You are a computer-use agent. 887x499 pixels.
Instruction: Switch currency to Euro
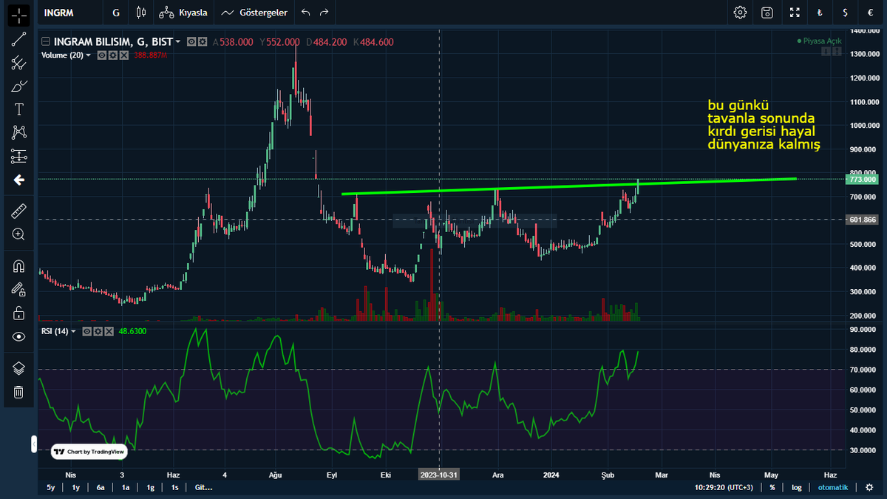tap(870, 13)
